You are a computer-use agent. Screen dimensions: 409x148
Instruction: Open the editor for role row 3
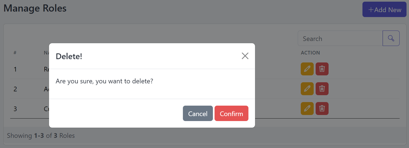pos(307,108)
